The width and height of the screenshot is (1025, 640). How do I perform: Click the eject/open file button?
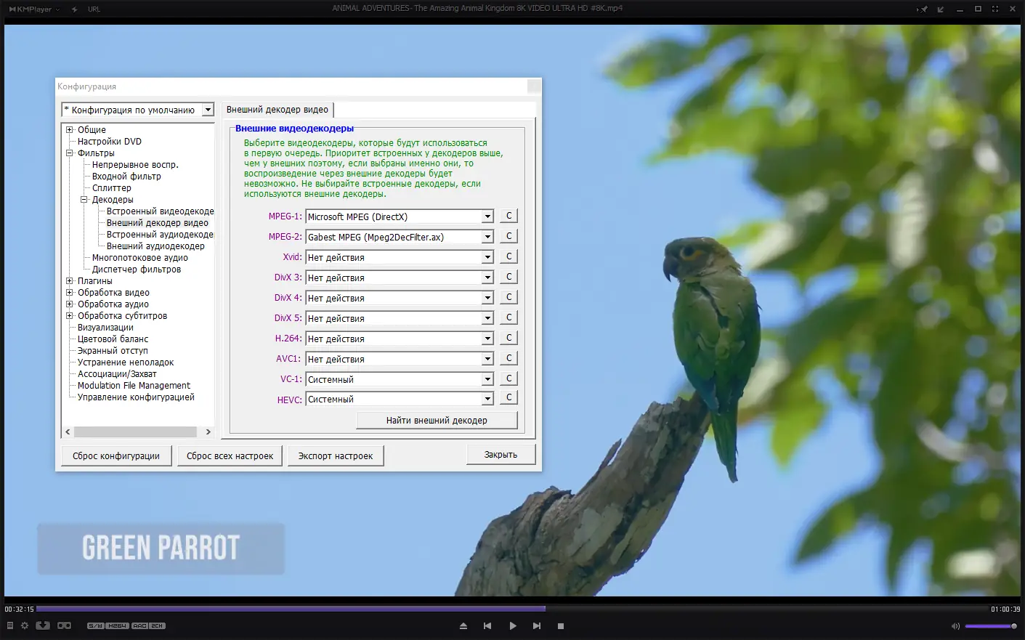pyautogui.click(x=463, y=625)
